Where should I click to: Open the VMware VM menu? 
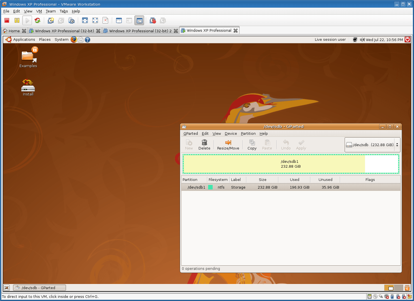tap(39, 11)
